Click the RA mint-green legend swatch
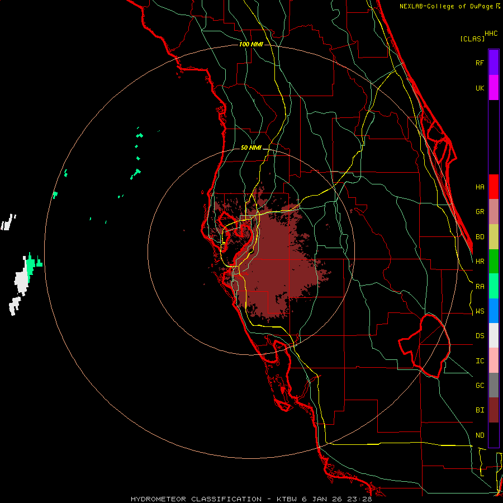 point(493,286)
